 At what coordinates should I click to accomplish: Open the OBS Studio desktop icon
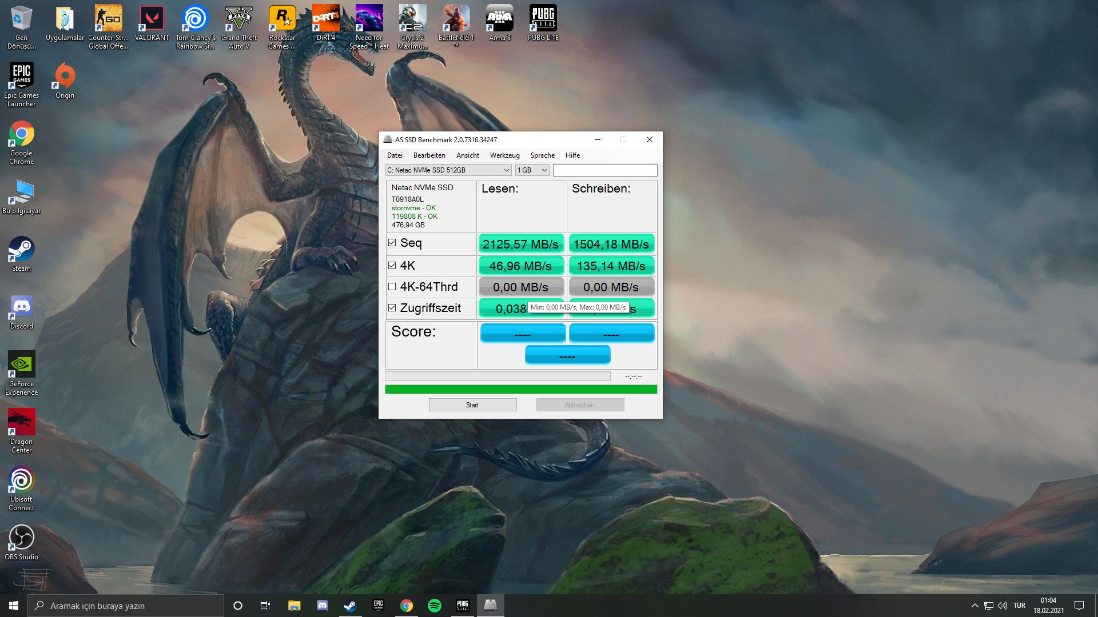tap(22, 543)
